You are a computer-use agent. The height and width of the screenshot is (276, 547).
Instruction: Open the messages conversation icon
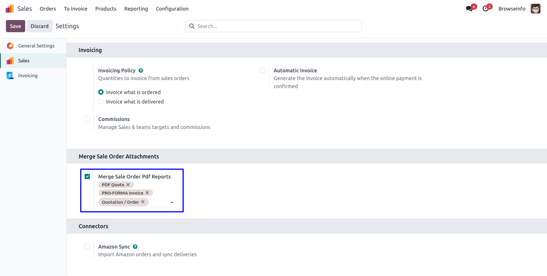coord(469,9)
